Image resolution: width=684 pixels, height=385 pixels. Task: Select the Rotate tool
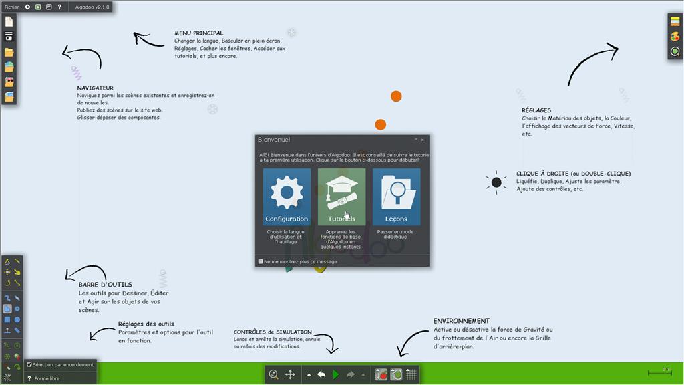point(7,283)
